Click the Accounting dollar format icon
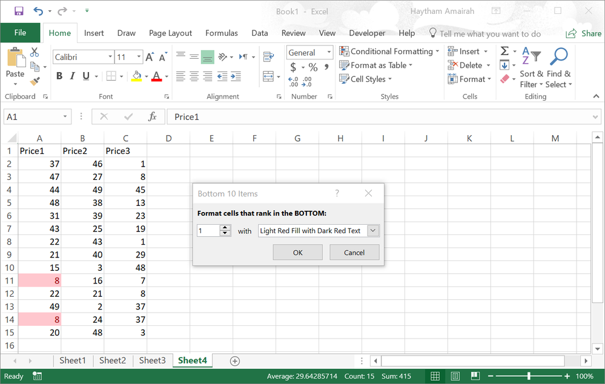 293,68
